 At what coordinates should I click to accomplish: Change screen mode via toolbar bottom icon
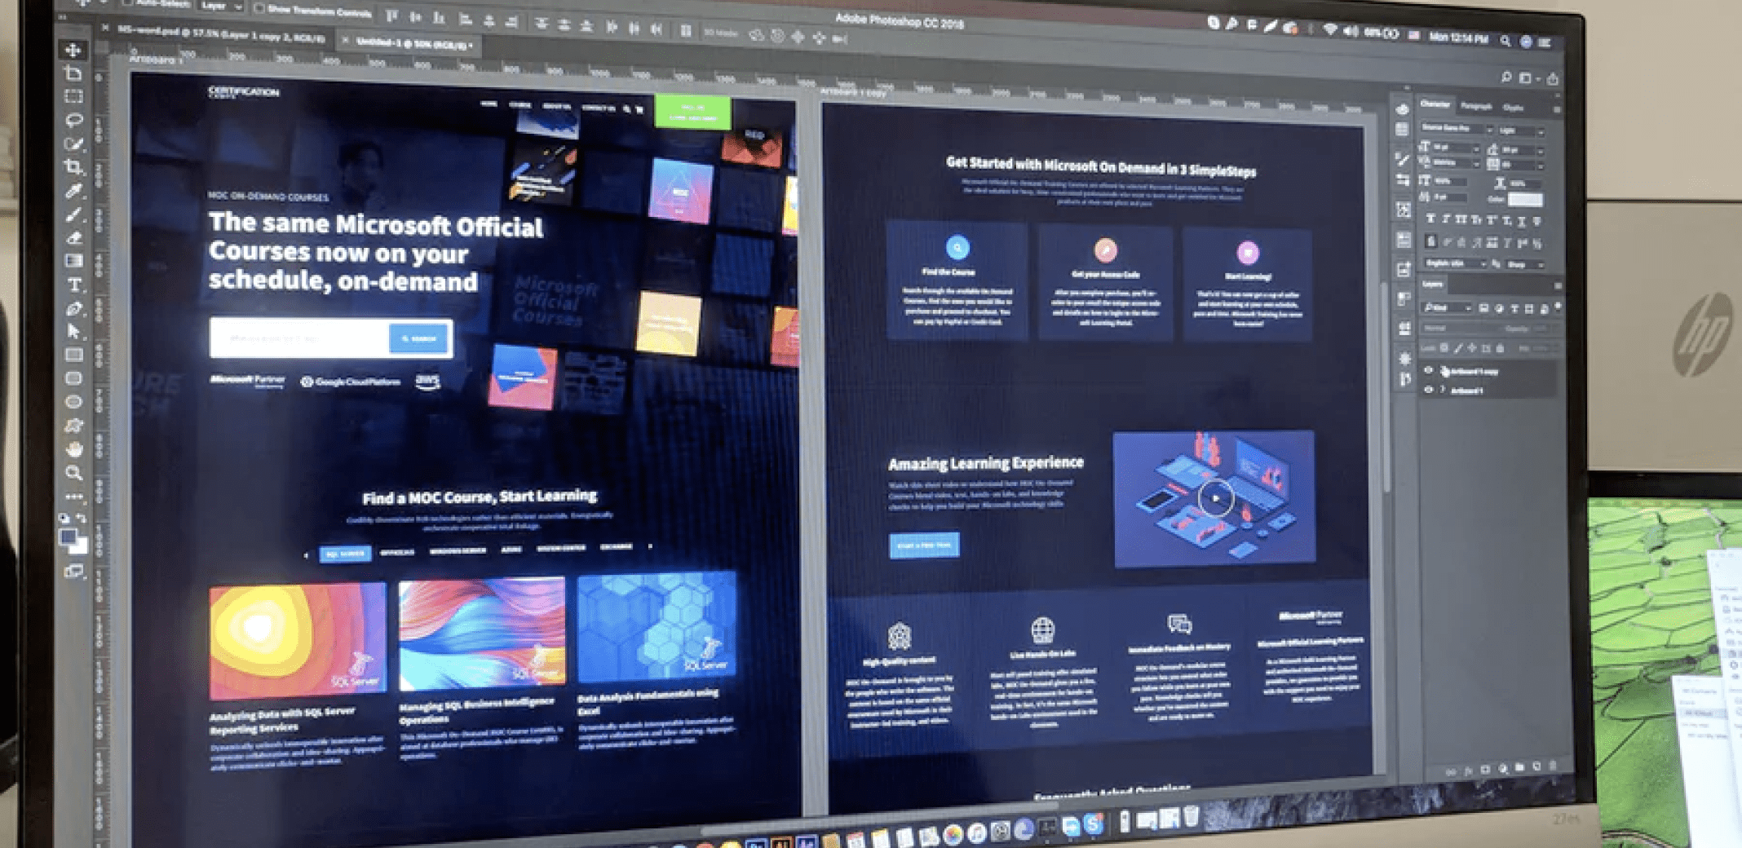73,572
